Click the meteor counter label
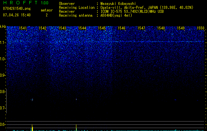Screen dimensions: 207x131 click(x=47, y=10)
